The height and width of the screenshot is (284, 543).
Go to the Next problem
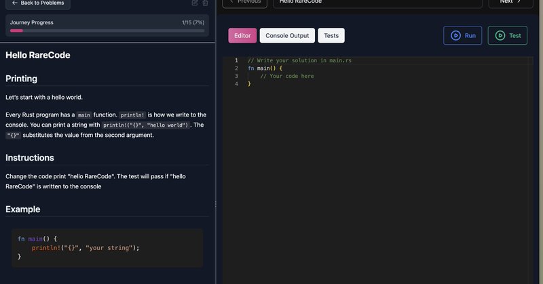coord(510,3)
